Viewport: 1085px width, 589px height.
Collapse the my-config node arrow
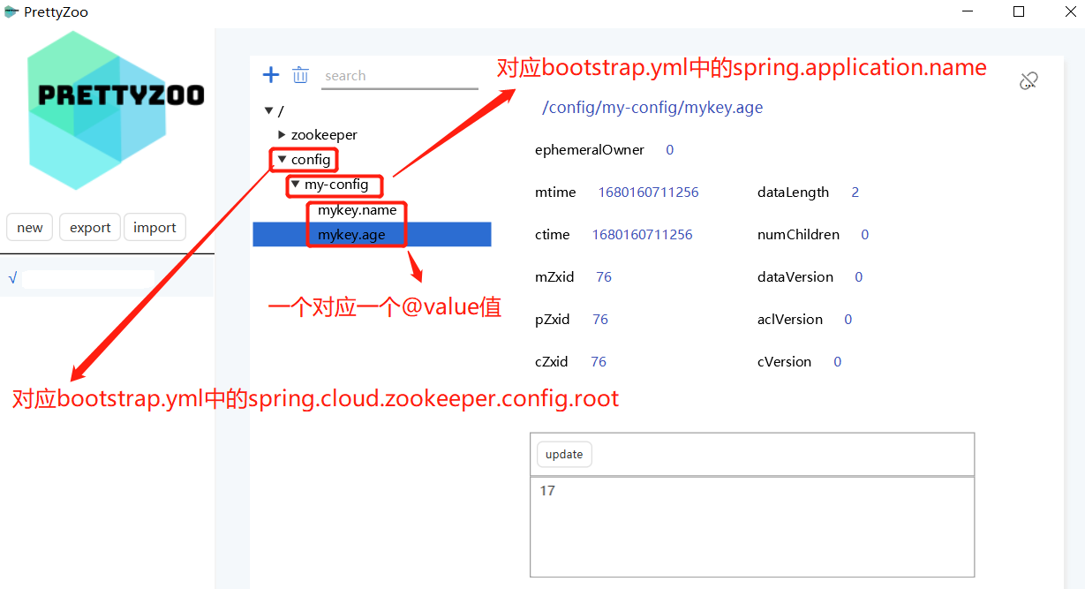pyautogui.click(x=295, y=185)
